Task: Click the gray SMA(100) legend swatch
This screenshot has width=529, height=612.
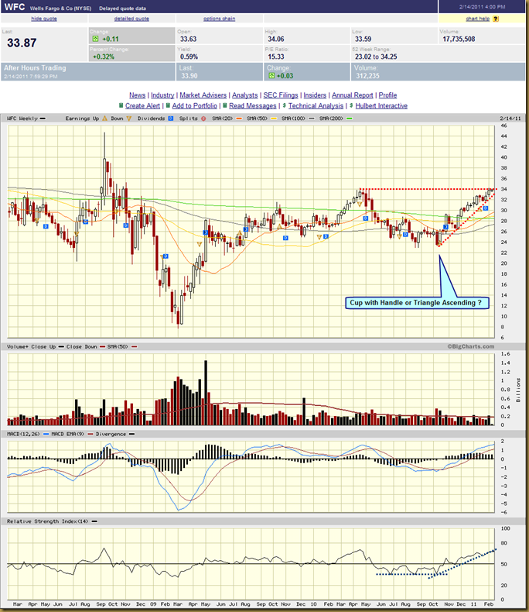Action: click(311, 119)
